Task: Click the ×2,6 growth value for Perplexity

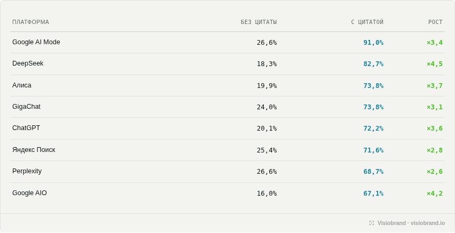Action: click(434, 172)
